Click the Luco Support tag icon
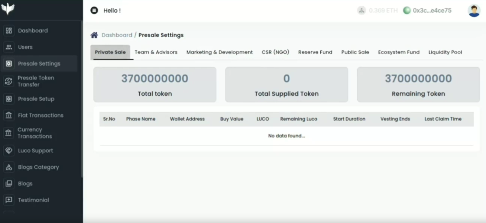 pyautogui.click(x=9, y=151)
